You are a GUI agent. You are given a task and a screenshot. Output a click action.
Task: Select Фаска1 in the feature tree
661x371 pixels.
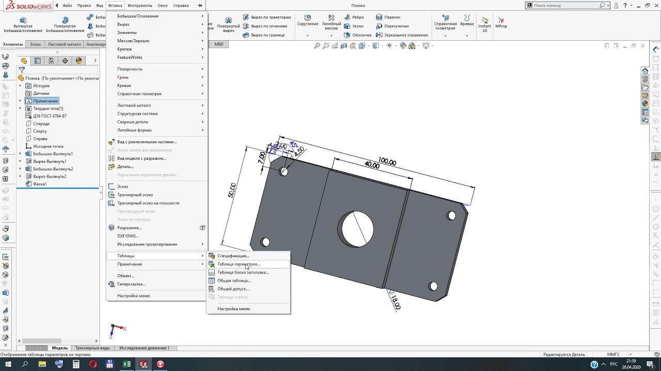(40, 184)
